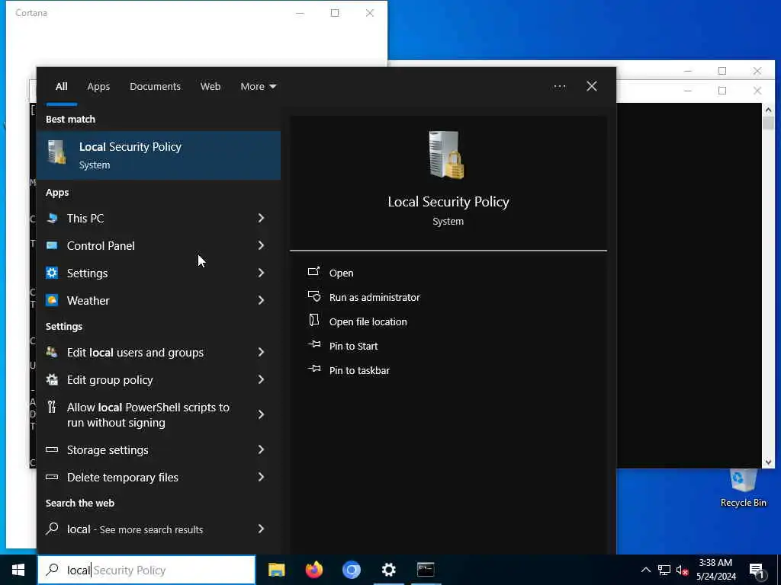Image resolution: width=781 pixels, height=585 pixels.
Task: Open network status tray icon
Action: (x=664, y=570)
